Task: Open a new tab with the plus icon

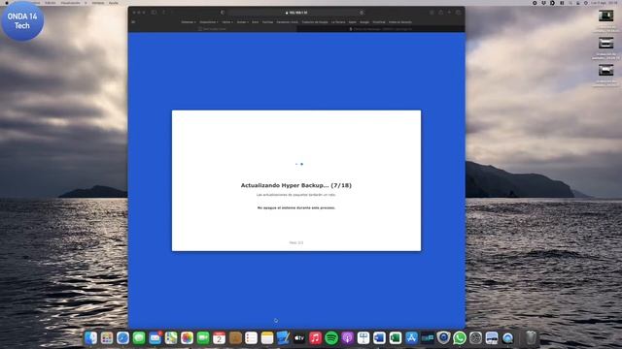Action: (449, 13)
